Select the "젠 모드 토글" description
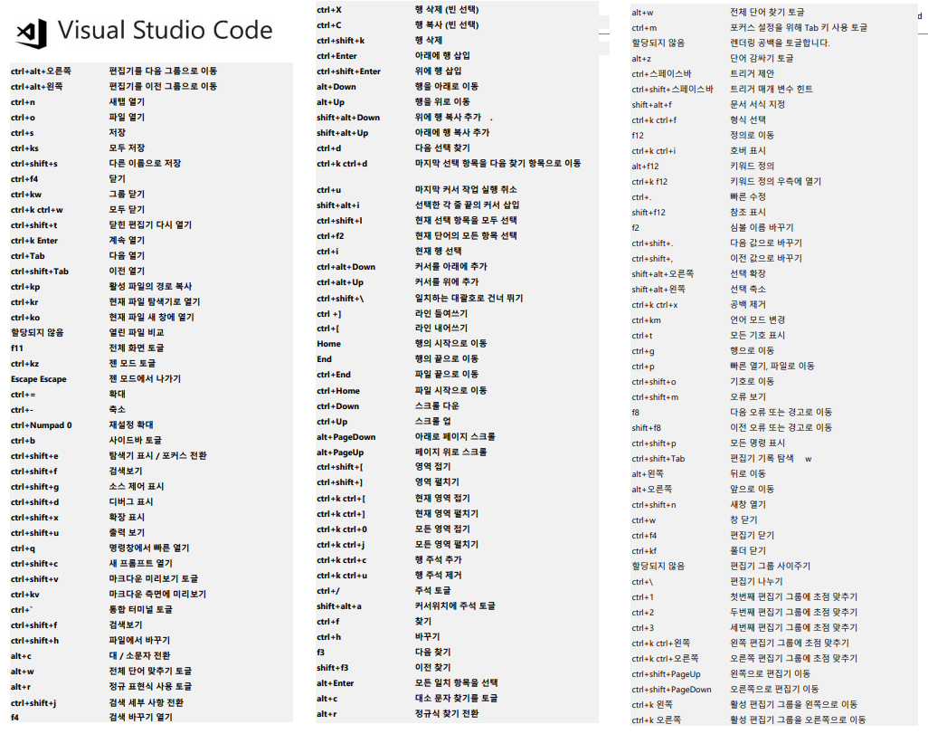 tap(132, 363)
